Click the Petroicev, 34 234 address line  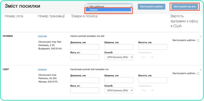pos(47,79)
